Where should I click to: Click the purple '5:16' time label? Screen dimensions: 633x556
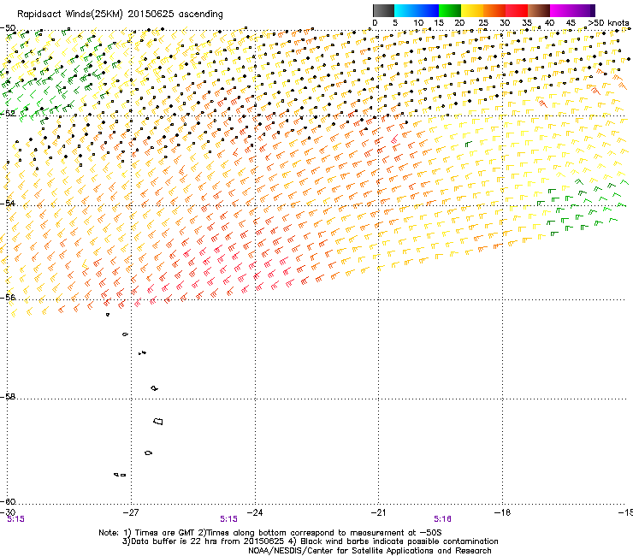442,519
